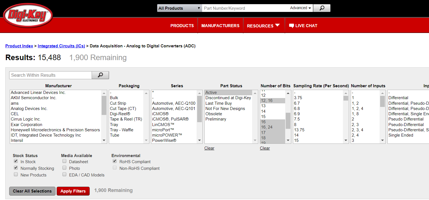The image size is (429, 200).
Task: Open the Manufacturers menu
Action: point(220,26)
